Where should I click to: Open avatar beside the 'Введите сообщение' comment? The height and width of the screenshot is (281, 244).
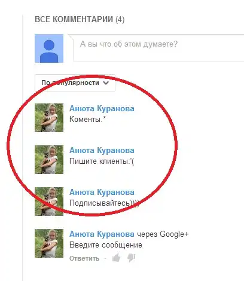pyautogui.click(x=49, y=243)
